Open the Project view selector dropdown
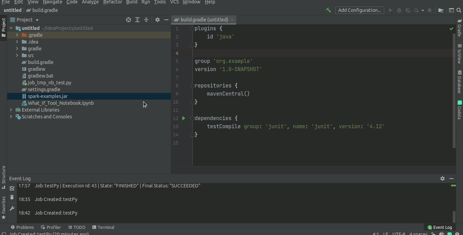The height and width of the screenshot is (235, 463). tap(25, 20)
